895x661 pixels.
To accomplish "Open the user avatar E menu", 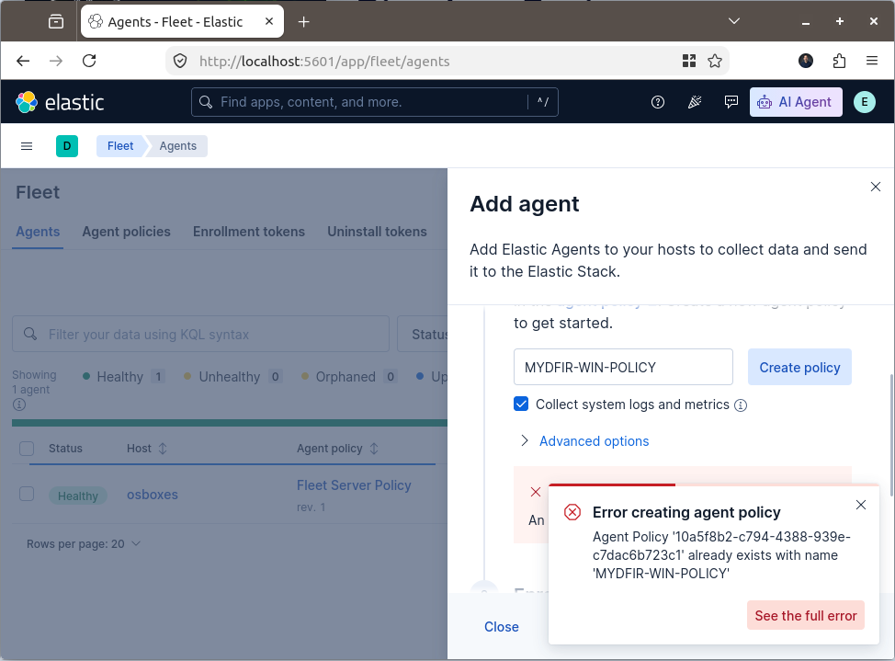I will tap(864, 102).
